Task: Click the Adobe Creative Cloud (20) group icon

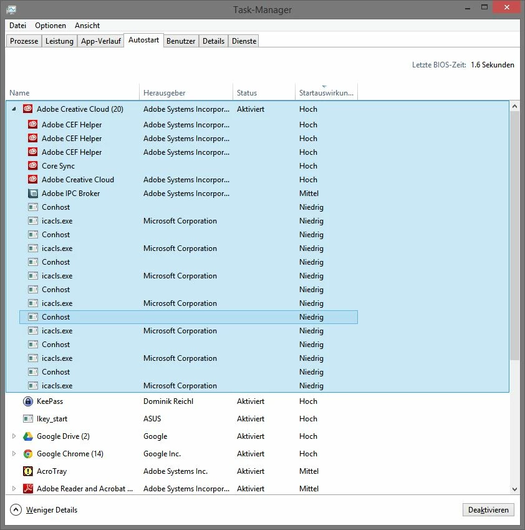Action: 28,109
